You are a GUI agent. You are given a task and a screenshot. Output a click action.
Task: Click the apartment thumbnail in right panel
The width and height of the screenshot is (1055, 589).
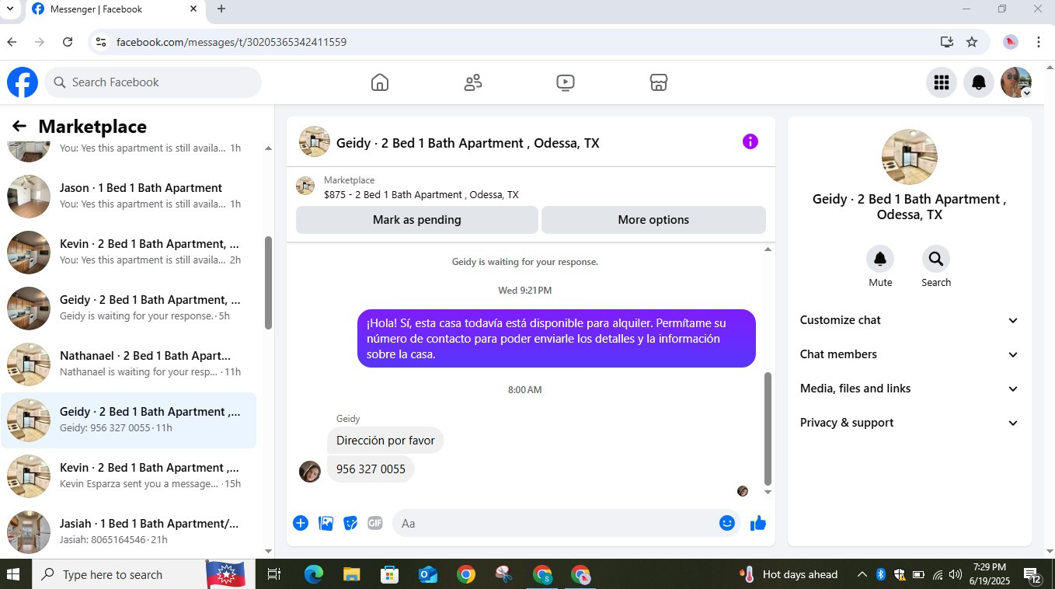click(x=910, y=157)
